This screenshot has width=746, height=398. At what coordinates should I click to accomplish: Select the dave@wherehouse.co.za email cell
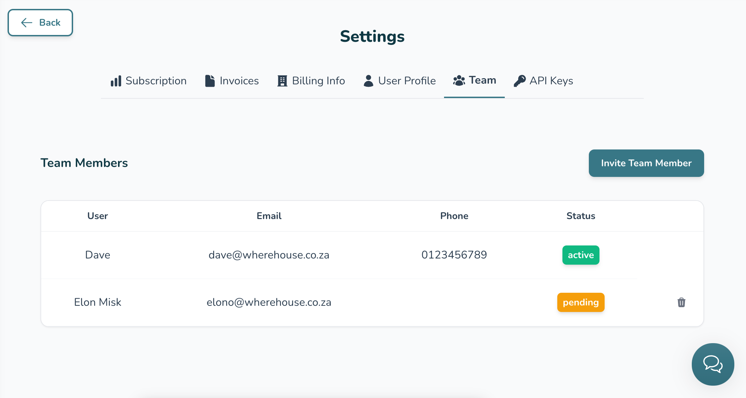click(x=269, y=255)
